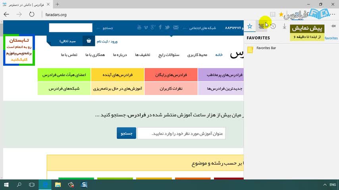Switch to the History hub tab
Image resolution: width=339 pixels, height=190 pixels.
[273, 26]
